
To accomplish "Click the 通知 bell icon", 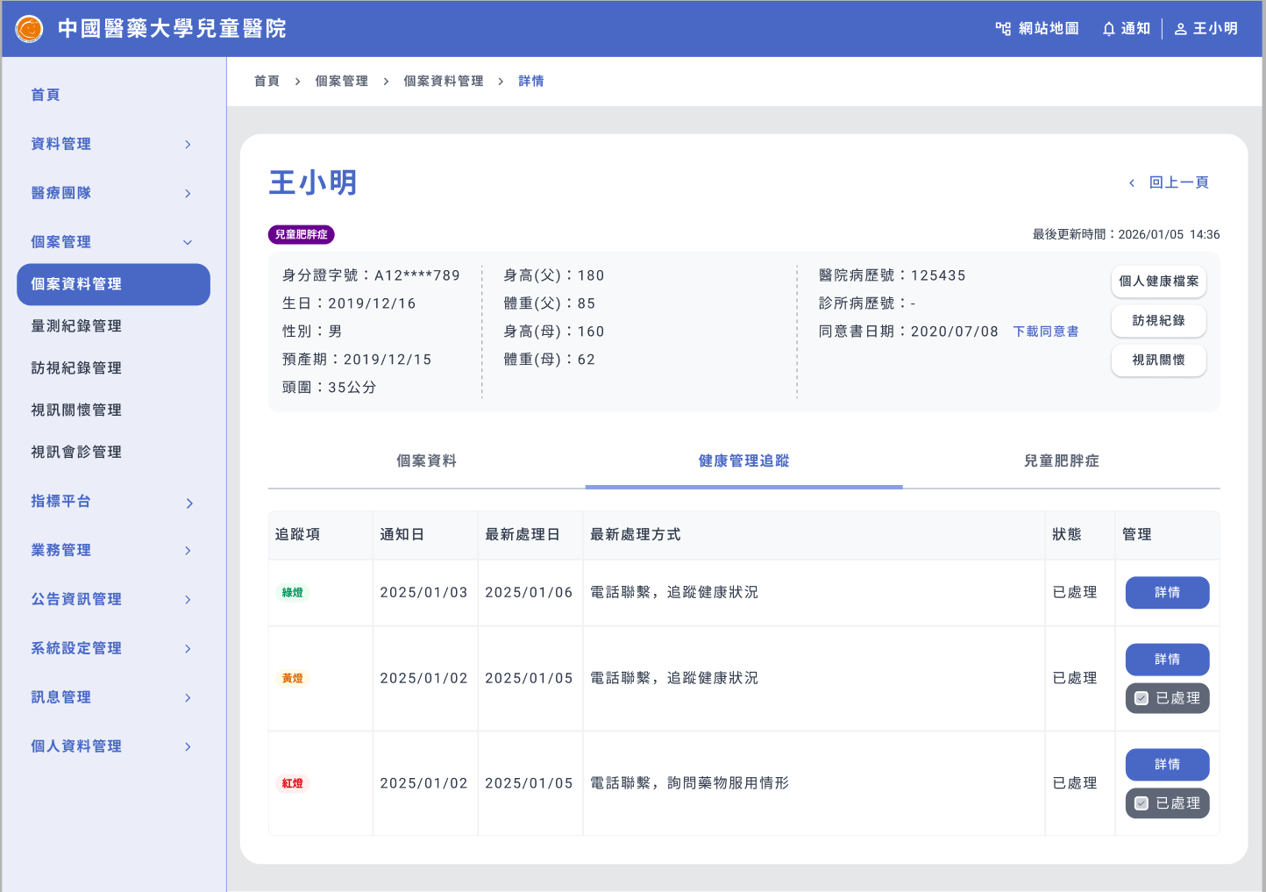I will [1109, 29].
